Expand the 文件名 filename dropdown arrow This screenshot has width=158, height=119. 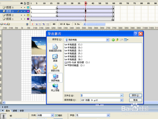point(122,96)
